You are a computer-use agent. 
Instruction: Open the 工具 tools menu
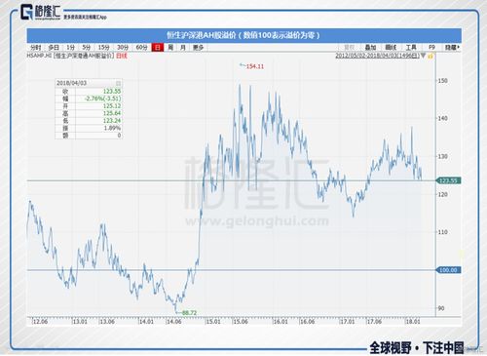411,48
